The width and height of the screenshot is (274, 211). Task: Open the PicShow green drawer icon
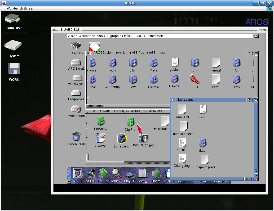tap(101, 121)
